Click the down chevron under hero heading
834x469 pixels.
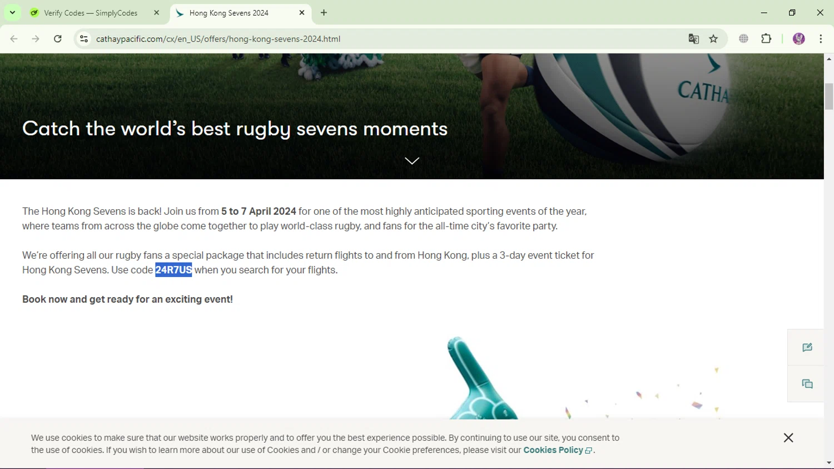(412, 161)
